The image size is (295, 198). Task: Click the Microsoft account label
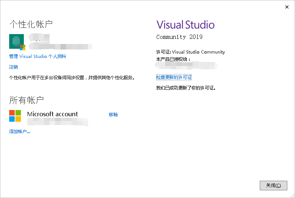(52, 114)
